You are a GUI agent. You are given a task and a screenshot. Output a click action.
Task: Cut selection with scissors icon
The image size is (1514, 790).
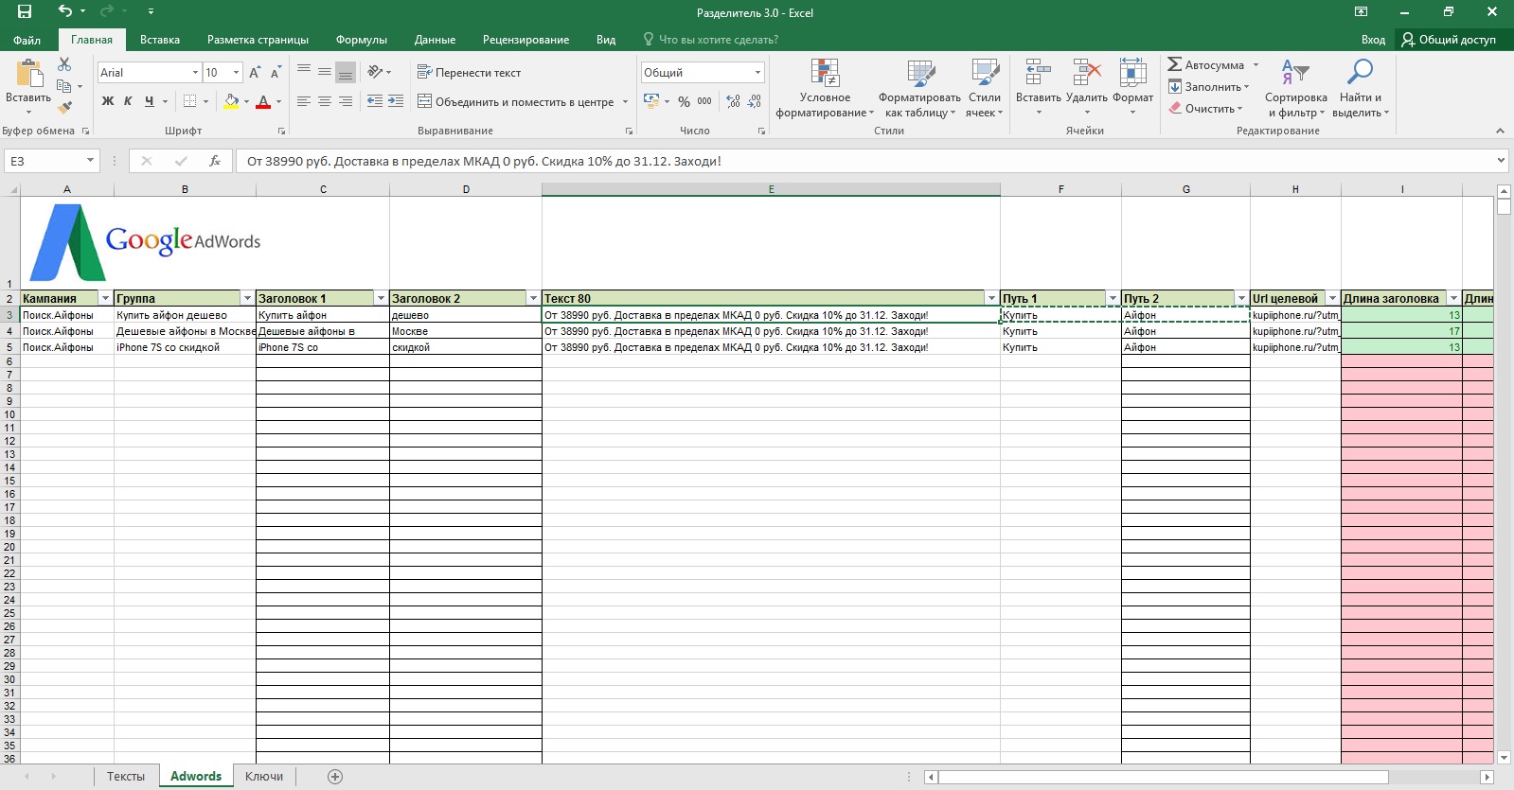tap(64, 64)
